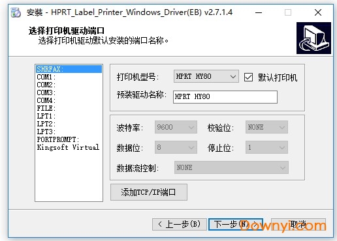Open the 校验位 dropdown showing NONE

(266, 127)
